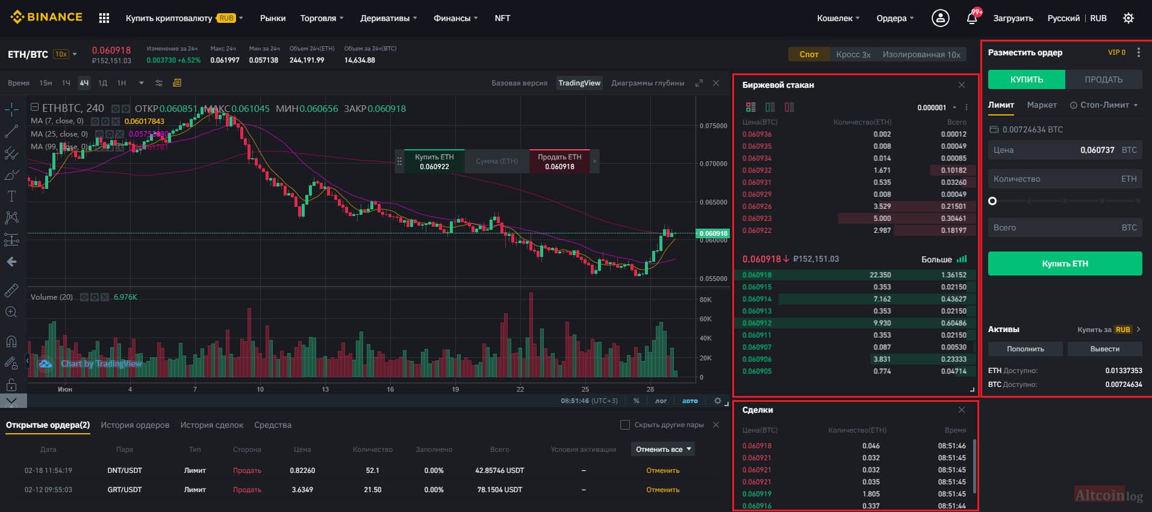Expand the Деривативы menu dropdown
This screenshot has height=512, width=1152.
(x=388, y=18)
